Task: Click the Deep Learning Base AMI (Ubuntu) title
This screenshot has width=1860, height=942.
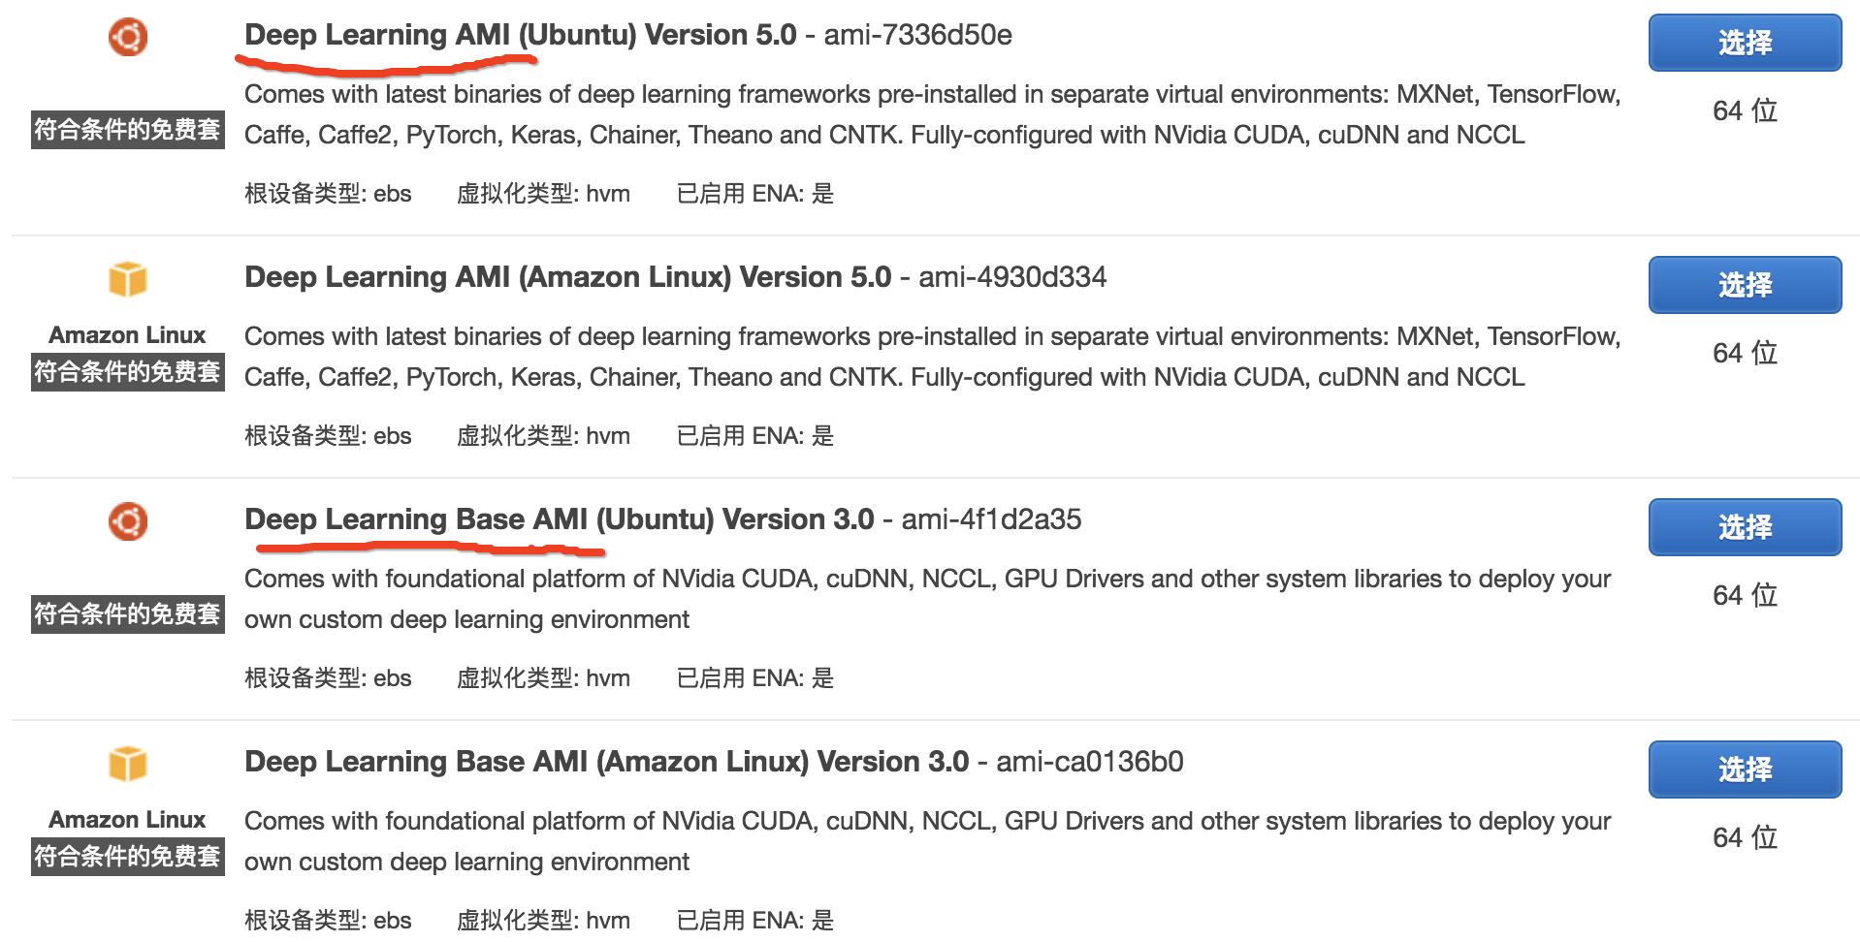Action: 559,519
